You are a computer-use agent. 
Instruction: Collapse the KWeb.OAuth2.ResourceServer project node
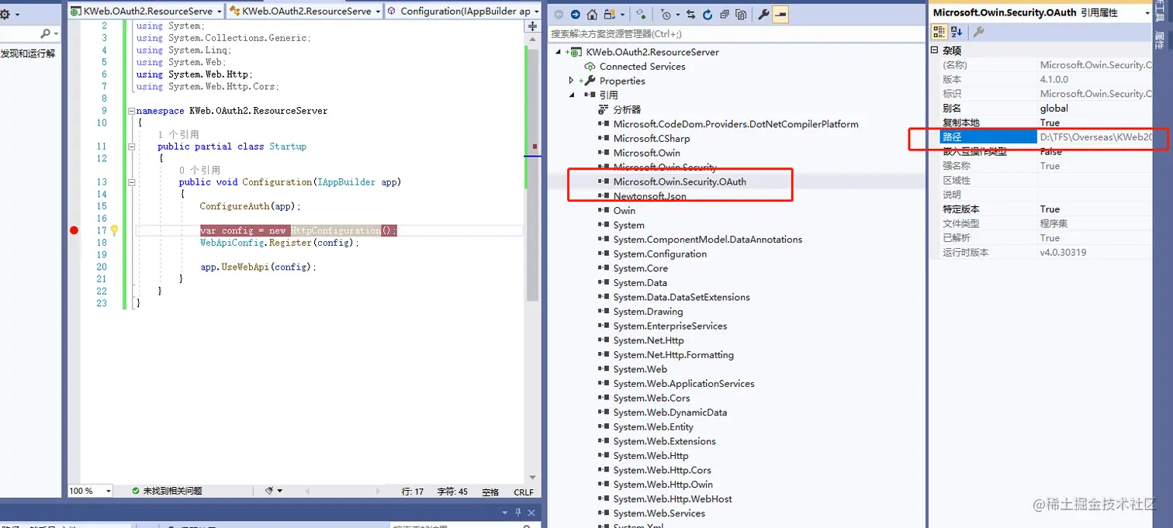pyautogui.click(x=559, y=52)
